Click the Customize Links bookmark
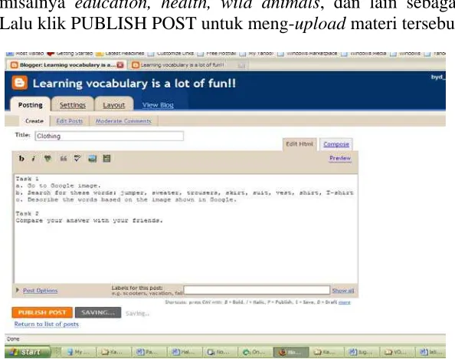 (171, 54)
